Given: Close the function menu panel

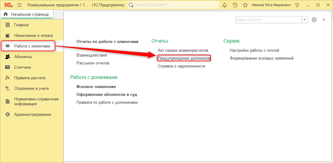Looking at the screenshot, I should 324,20.
